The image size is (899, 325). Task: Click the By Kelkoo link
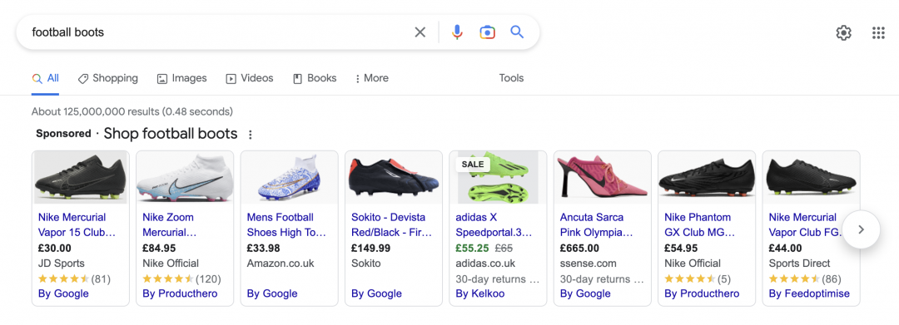pyautogui.click(x=480, y=293)
